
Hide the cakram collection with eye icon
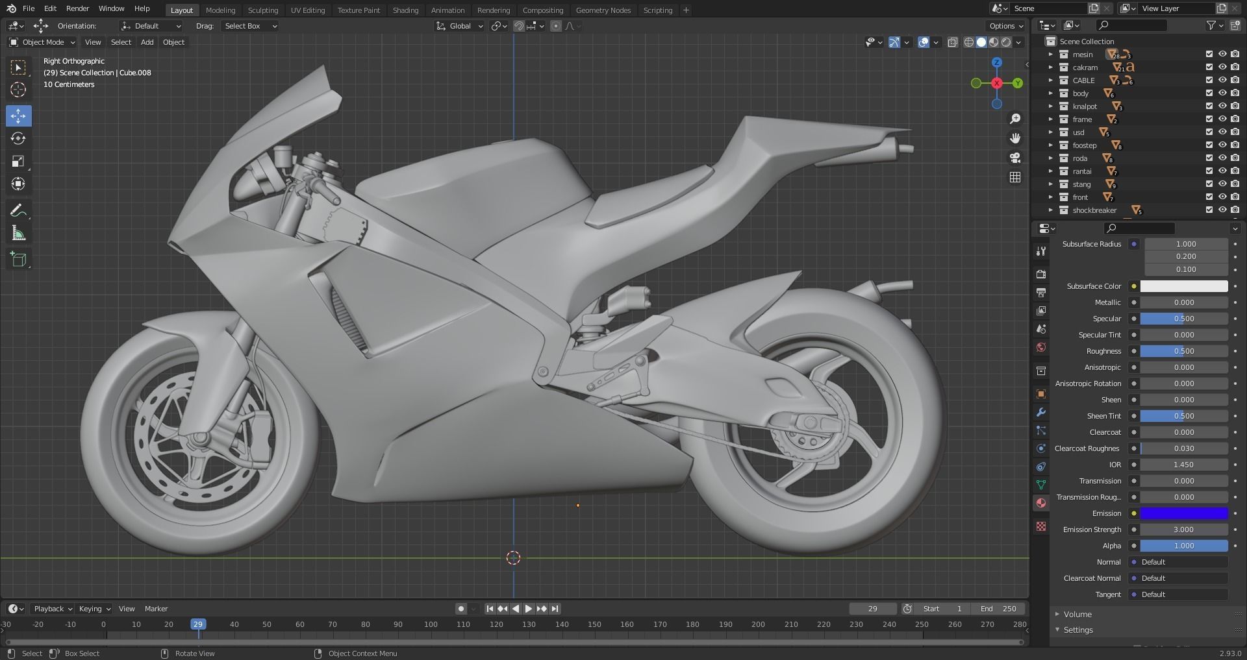[x=1222, y=67]
